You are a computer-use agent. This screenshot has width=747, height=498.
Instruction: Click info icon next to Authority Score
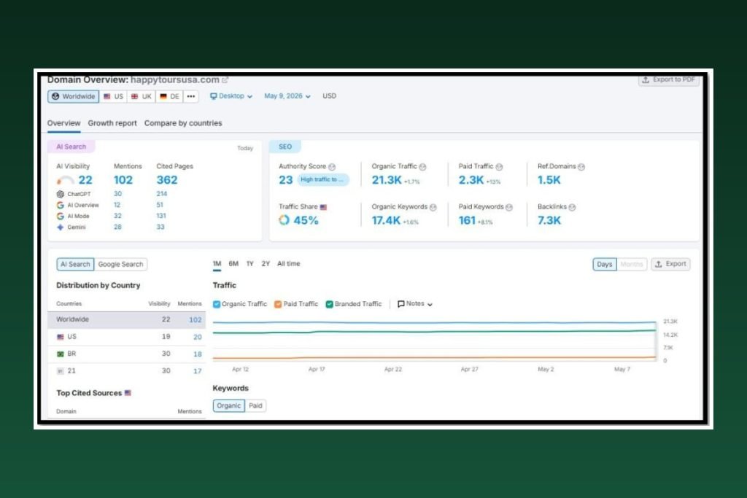(332, 167)
